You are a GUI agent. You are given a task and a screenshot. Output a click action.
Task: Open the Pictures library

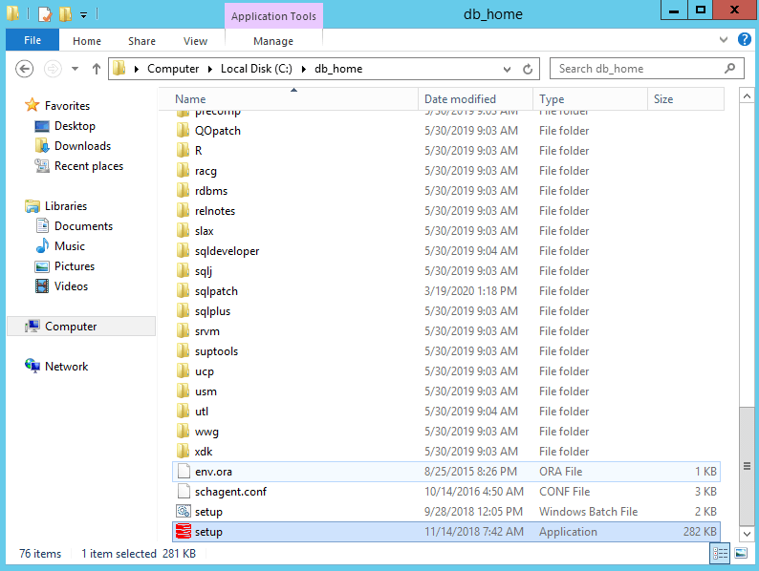[x=74, y=265]
